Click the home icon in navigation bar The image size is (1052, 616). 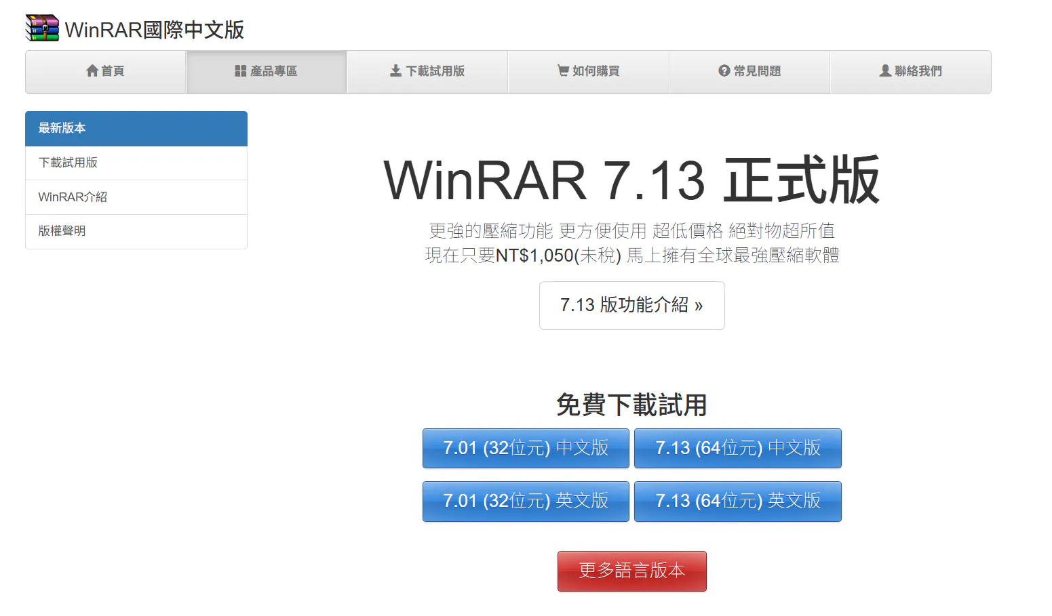click(x=92, y=70)
